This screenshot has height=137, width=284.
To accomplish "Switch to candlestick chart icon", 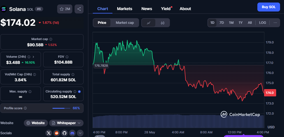I will pyautogui.click(x=163, y=23).
